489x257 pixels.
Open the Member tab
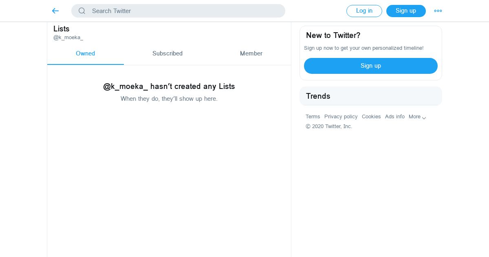251,54
